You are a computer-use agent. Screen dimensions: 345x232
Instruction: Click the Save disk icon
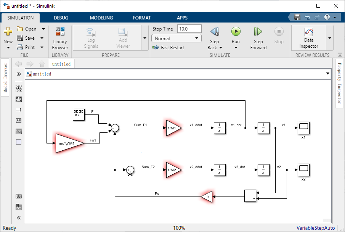point(20,38)
